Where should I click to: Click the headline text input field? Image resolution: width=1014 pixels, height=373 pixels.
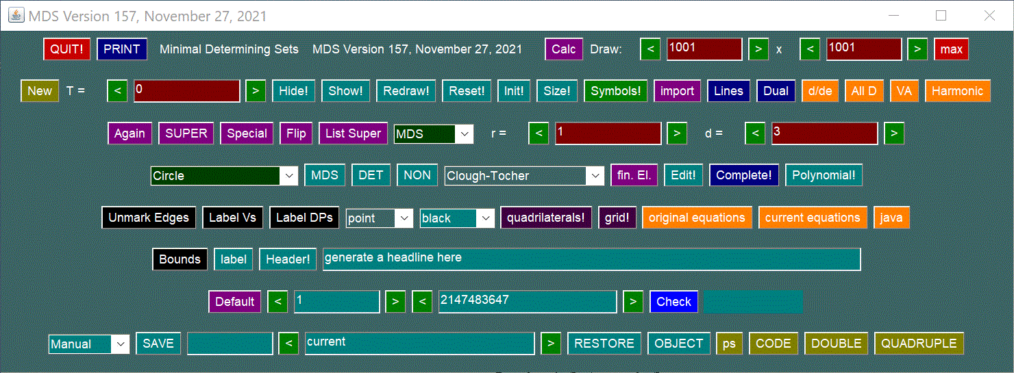(x=591, y=259)
